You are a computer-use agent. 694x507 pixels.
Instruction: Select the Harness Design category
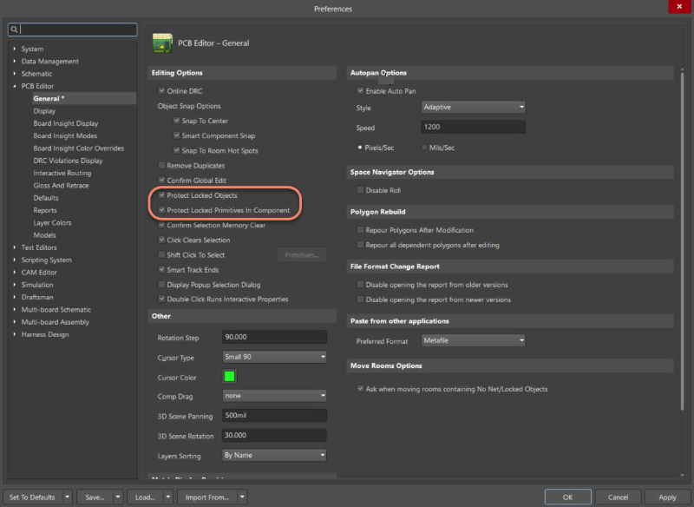tap(45, 334)
